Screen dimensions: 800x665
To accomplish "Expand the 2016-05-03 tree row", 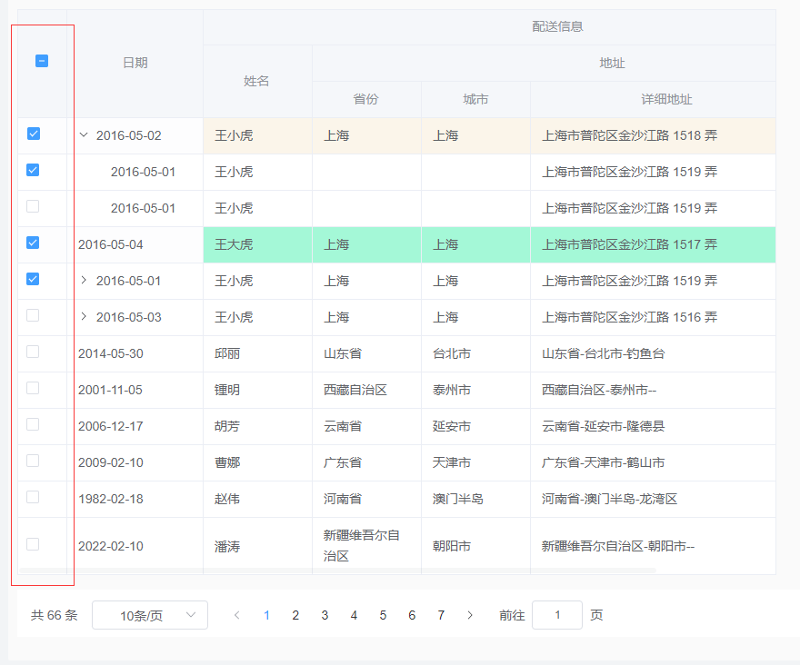I will point(83,316).
